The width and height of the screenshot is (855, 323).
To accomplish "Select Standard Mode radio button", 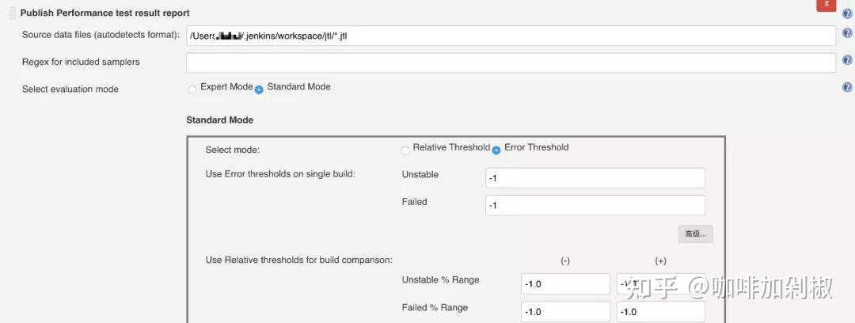I will 259,89.
